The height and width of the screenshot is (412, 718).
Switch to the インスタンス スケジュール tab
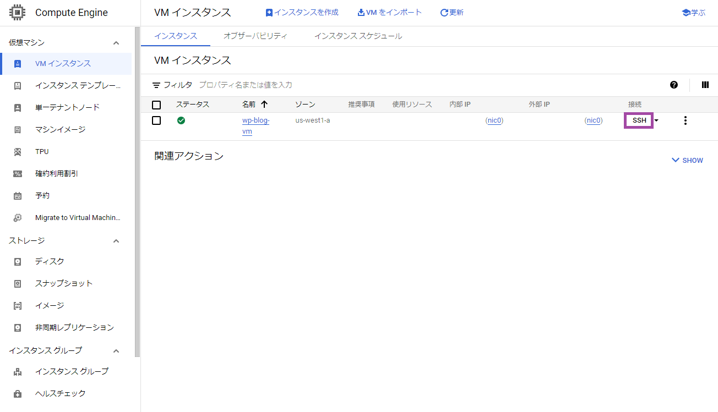pyautogui.click(x=358, y=36)
